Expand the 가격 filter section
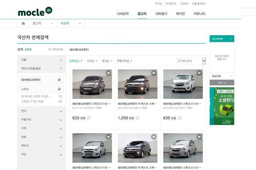The height and width of the screenshot is (170, 256). point(42,128)
